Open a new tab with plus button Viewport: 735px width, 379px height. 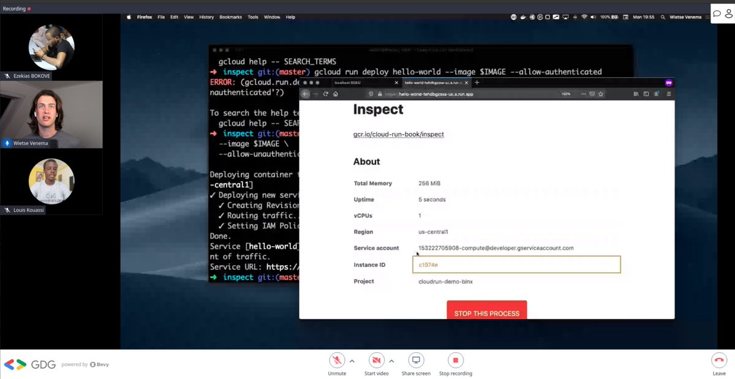coord(477,83)
